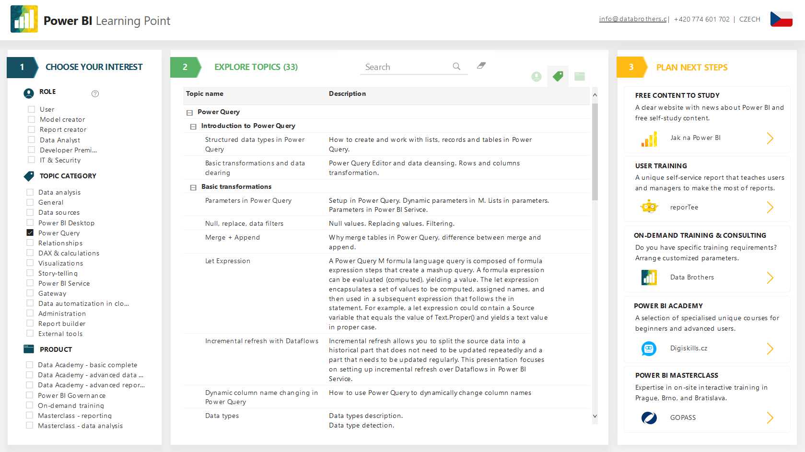This screenshot has height=452, width=805.
Task: Check the External tools checkbox
Action: (x=30, y=333)
